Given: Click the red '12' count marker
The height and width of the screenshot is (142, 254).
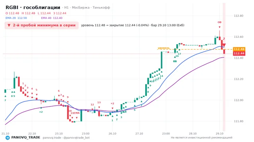Looking at the screenshot, I should [92, 105].
